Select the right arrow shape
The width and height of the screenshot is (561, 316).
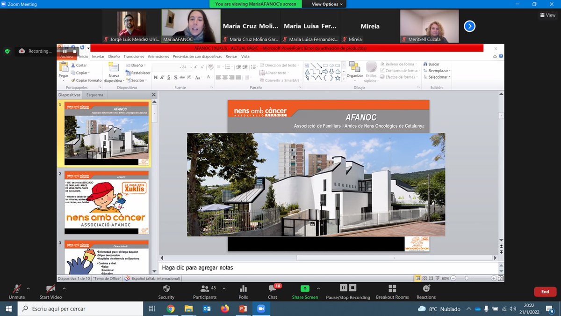pyautogui.click(x=325, y=72)
